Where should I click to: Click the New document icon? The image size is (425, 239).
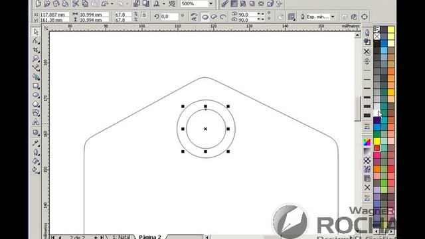pyautogui.click(x=39, y=4)
